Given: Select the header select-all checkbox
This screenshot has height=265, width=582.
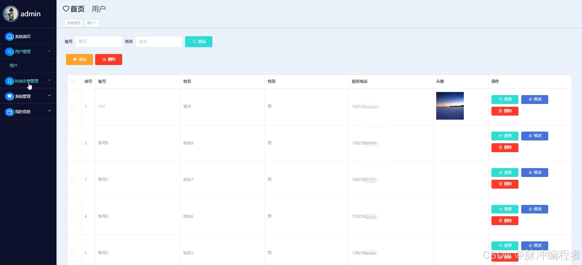Looking at the screenshot, I should 73,82.
